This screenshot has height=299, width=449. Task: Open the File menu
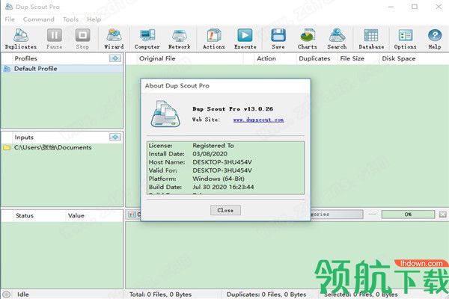pyautogui.click(x=10, y=19)
